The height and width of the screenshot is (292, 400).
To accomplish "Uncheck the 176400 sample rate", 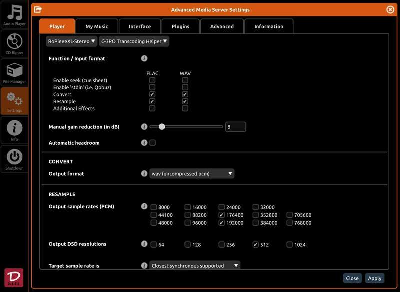I will tap(221, 215).
